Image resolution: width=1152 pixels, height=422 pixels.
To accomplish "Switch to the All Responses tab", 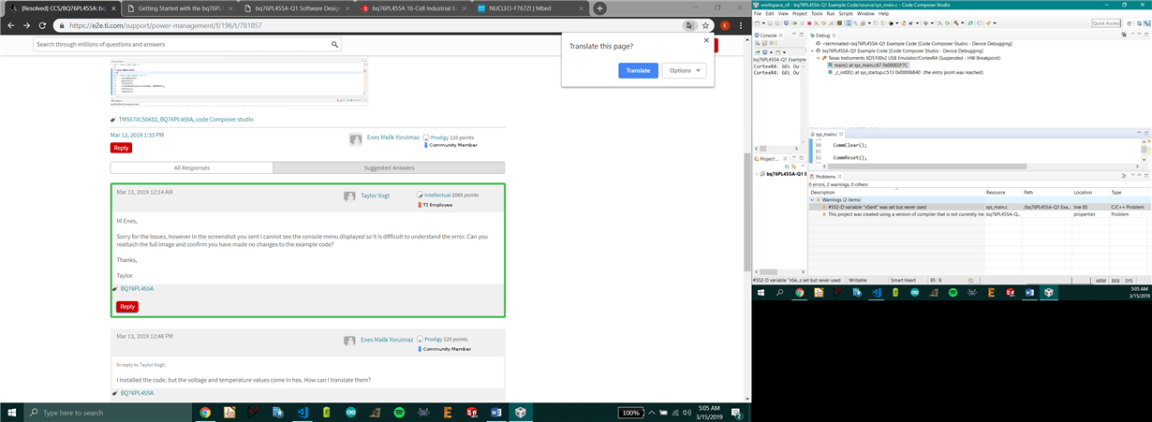I will click(192, 168).
